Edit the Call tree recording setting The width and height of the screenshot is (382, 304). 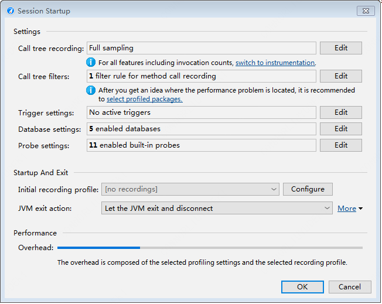(x=340, y=48)
